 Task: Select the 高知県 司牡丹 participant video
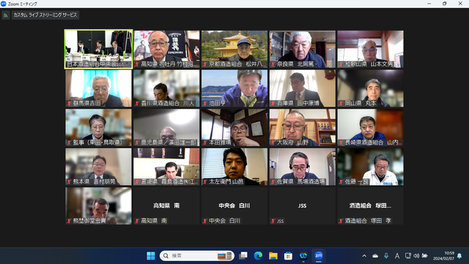(x=166, y=49)
